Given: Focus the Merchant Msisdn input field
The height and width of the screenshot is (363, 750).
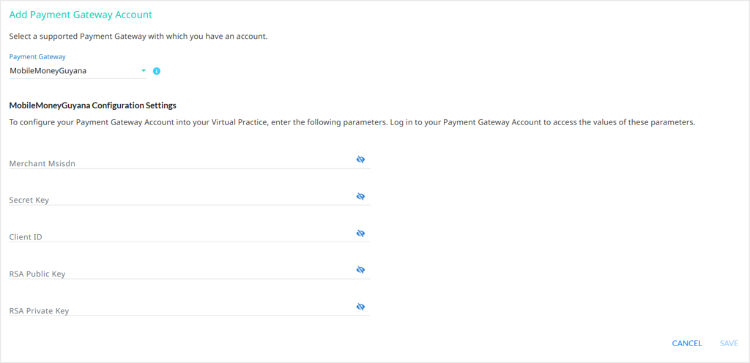Looking at the screenshot, I should click(x=182, y=163).
